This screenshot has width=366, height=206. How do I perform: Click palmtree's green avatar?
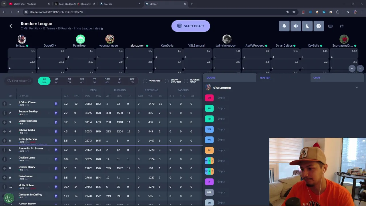[80, 39]
